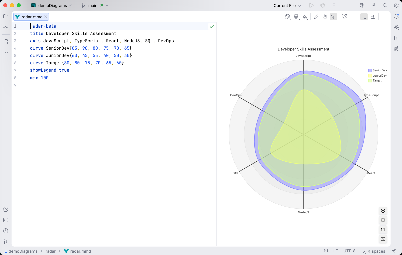Screen dimensions: 402x255
Task: Activate the hand pan tool
Action: pyautogui.click(x=325, y=17)
